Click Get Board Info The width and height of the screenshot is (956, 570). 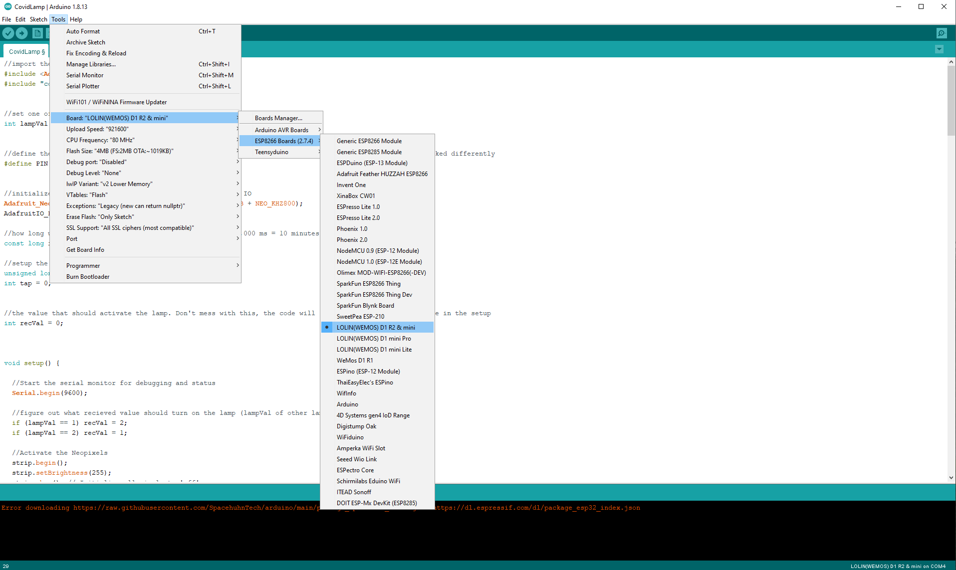[x=85, y=250]
